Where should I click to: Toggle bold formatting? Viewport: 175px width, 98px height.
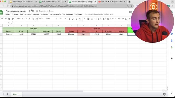coord(69,19)
